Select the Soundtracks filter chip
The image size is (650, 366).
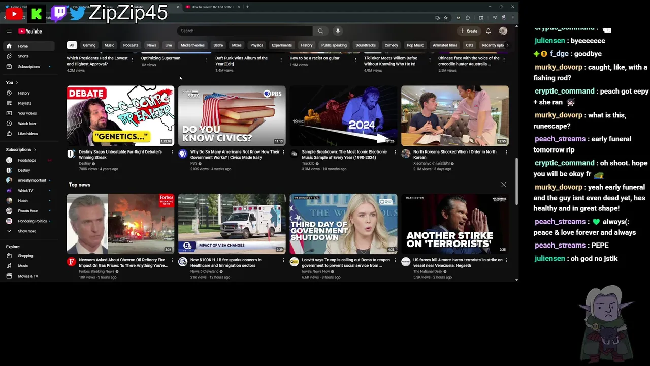[366, 45]
